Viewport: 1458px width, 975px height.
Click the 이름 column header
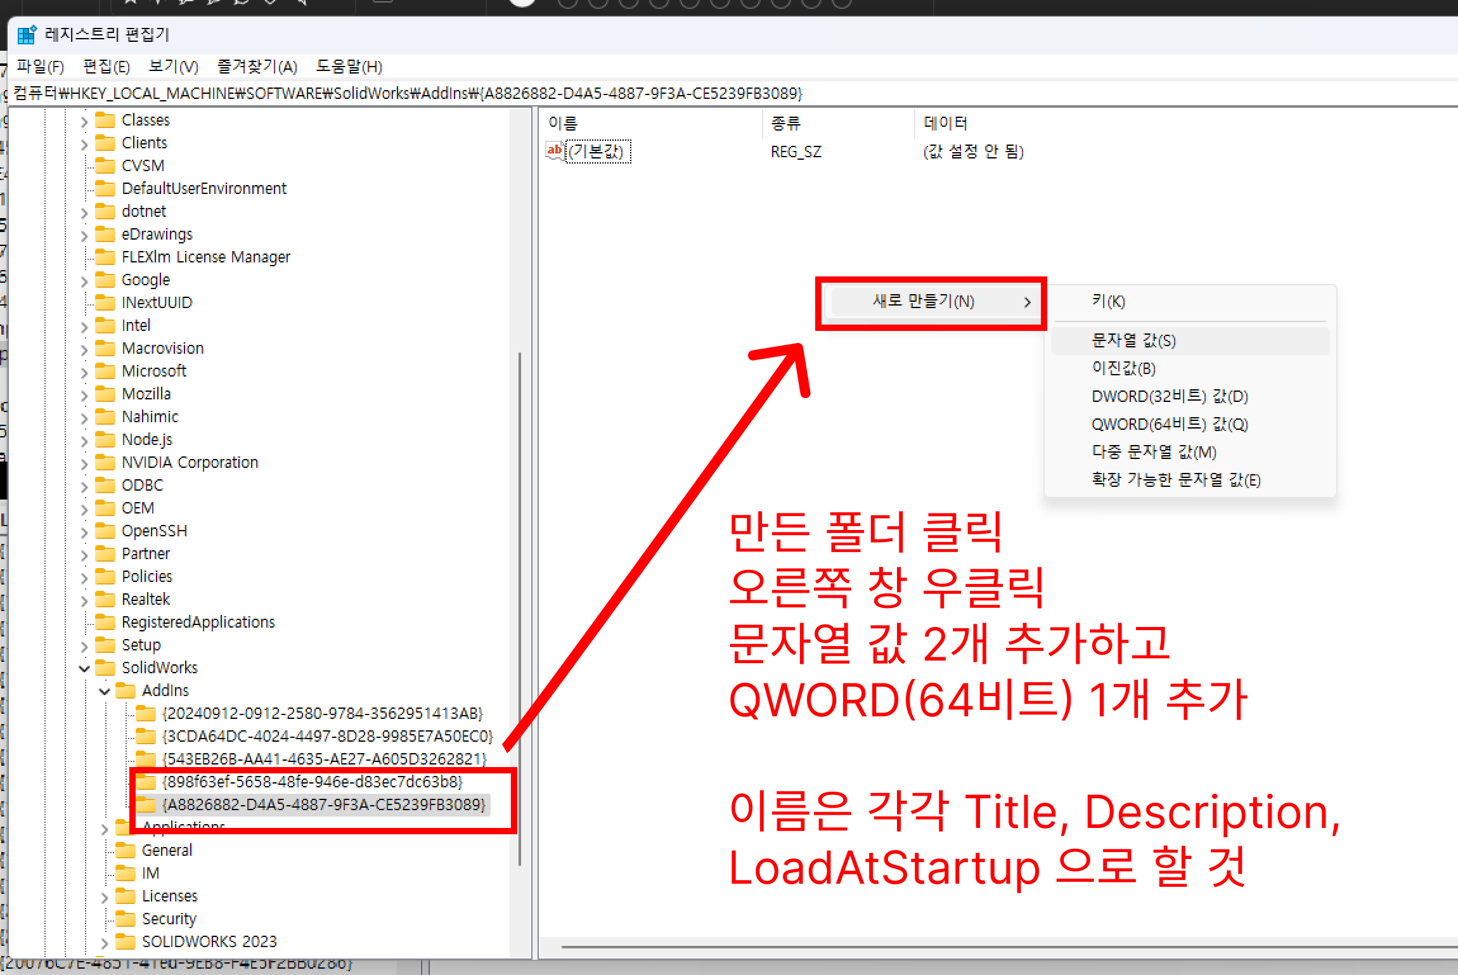(563, 123)
